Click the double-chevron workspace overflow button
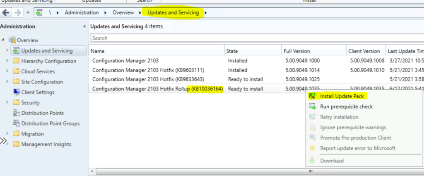424x176 pixels. 3,140
